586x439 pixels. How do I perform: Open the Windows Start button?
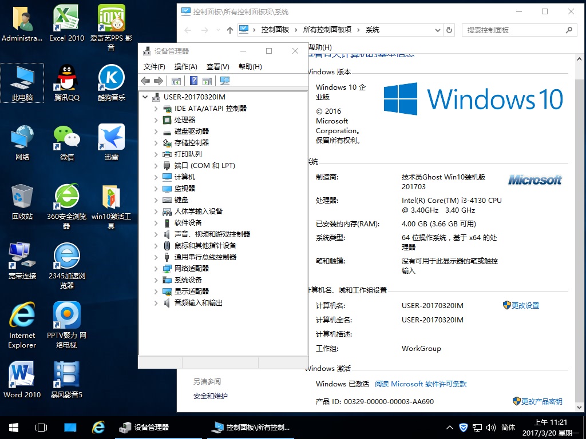14,428
